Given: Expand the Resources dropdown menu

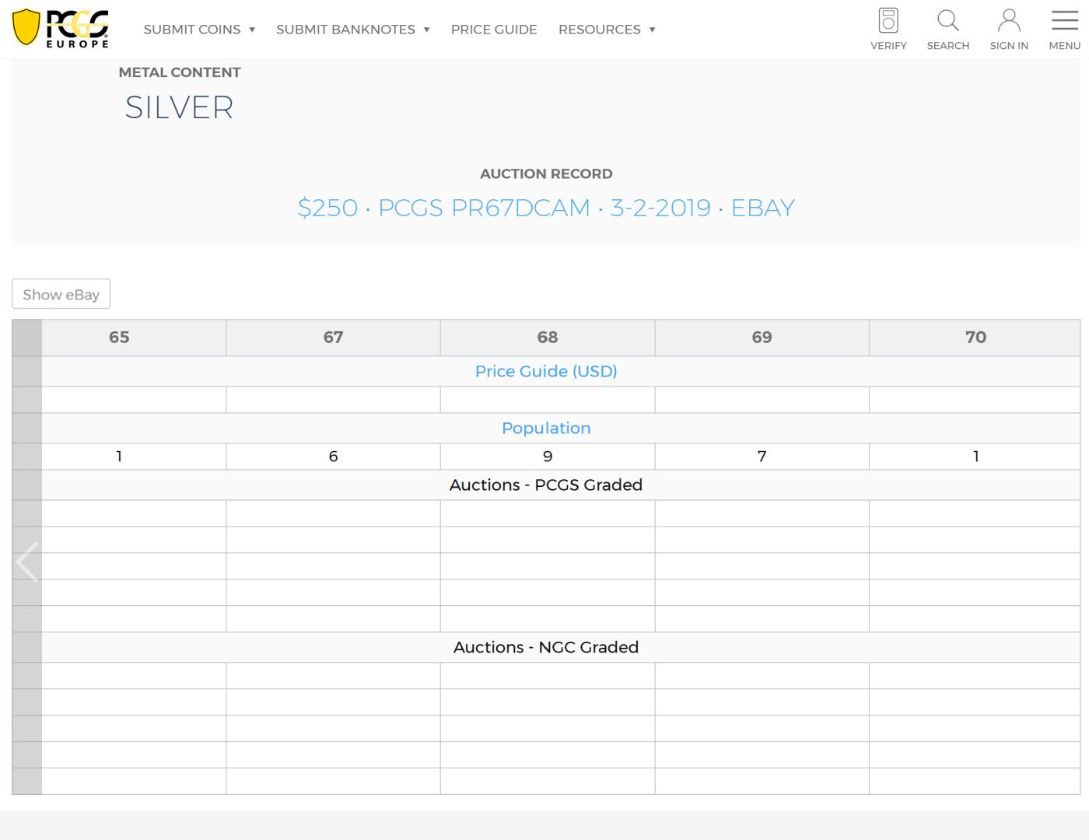Looking at the screenshot, I should click(607, 30).
